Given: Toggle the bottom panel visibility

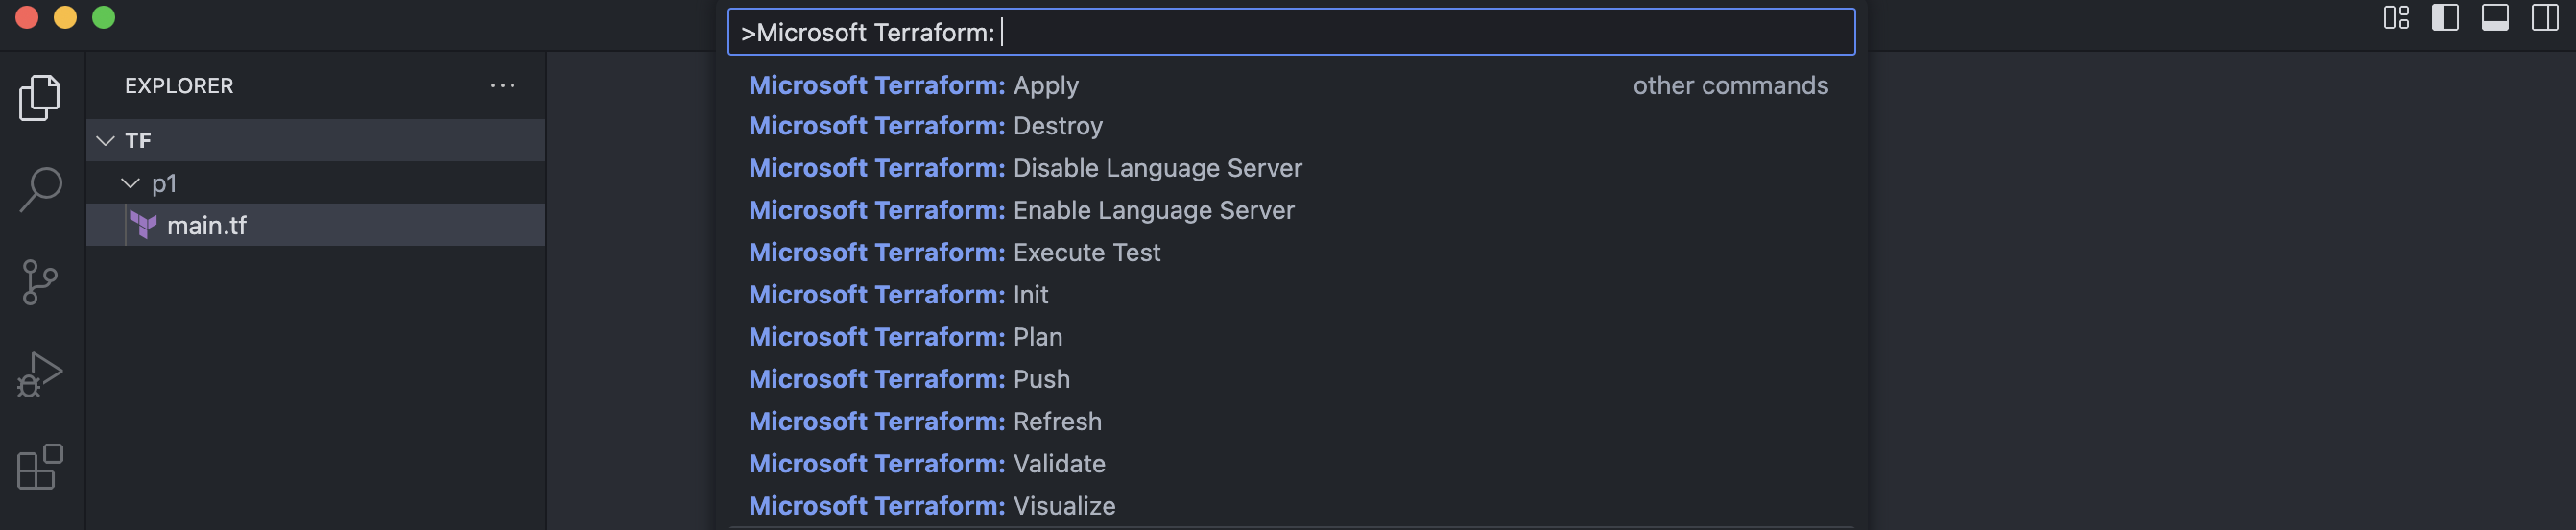Looking at the screenshot, I should [x=2495, y=18].
